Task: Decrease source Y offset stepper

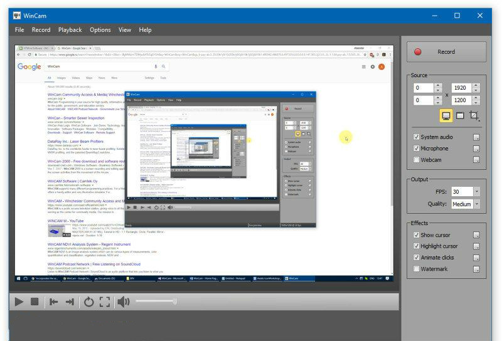Action: coord(438,103)
